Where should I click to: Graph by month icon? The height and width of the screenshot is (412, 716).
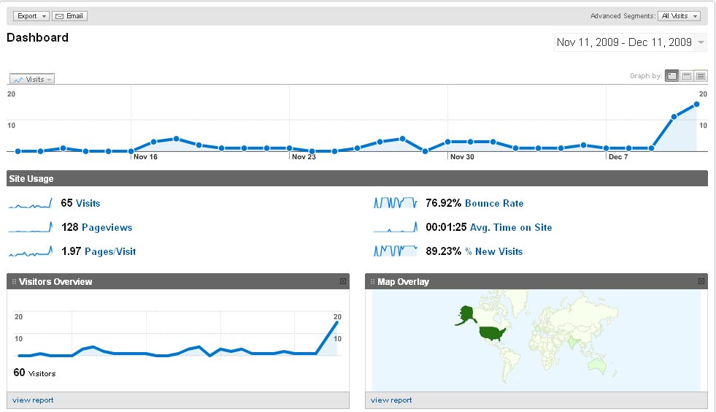[x=701, y=76]
